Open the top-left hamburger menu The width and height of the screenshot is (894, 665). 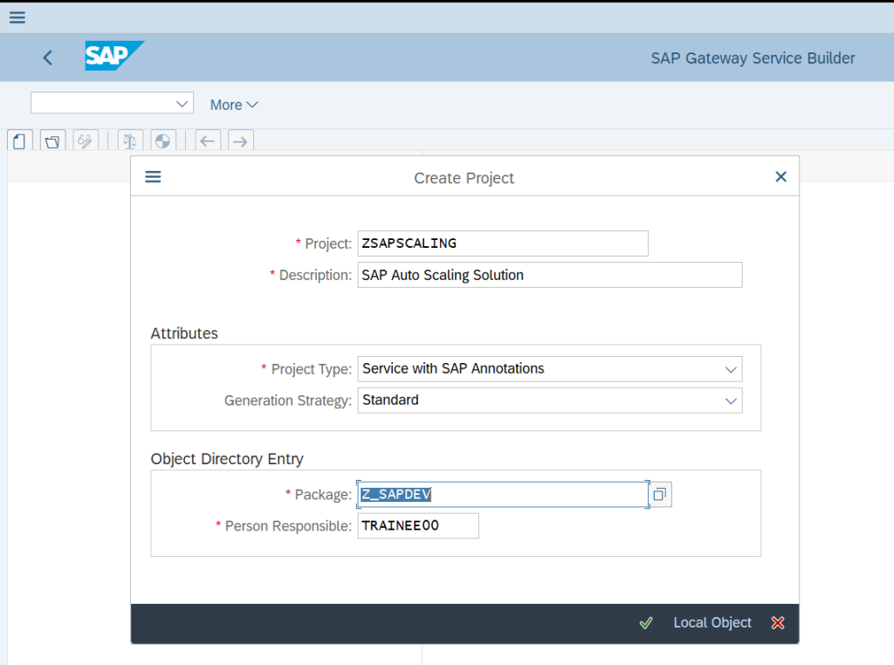point(17,17)
